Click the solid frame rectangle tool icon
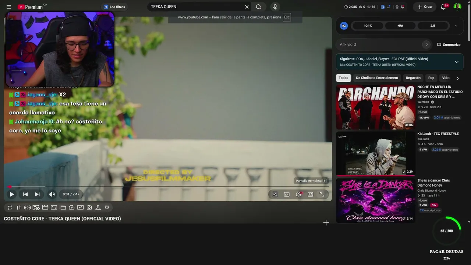This screenshot has width=471, height=265. click(54, 208)
